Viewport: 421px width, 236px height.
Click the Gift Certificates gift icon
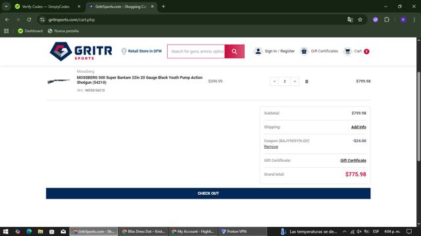click(x=304, y=51)
